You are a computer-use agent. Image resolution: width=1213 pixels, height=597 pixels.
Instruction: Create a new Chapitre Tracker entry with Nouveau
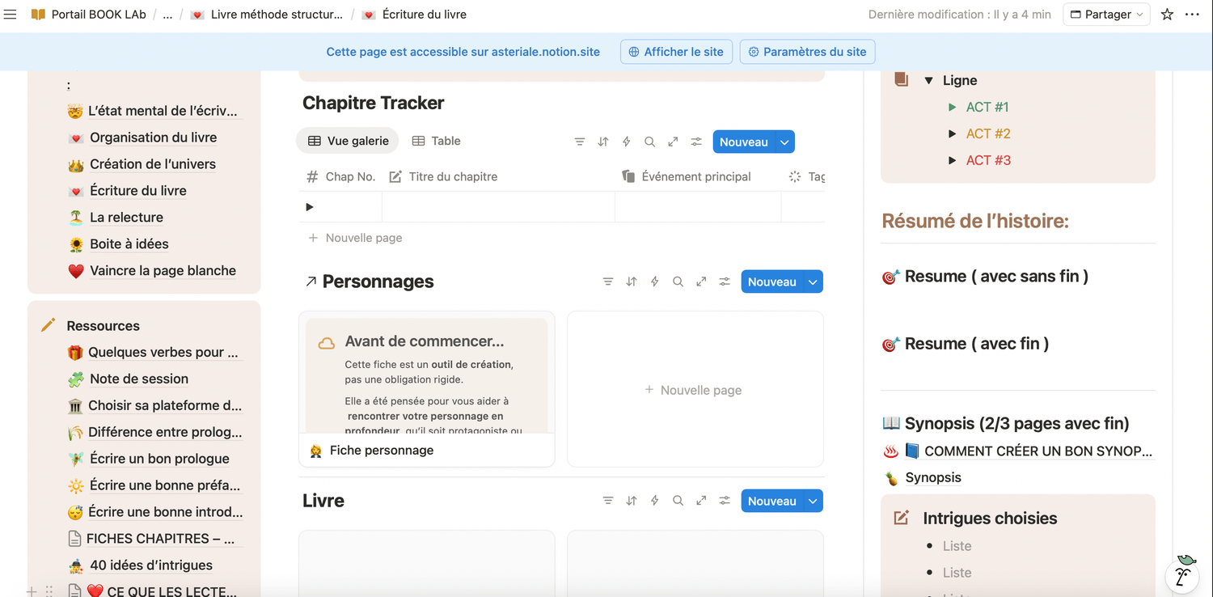click(x=744, y=142)
